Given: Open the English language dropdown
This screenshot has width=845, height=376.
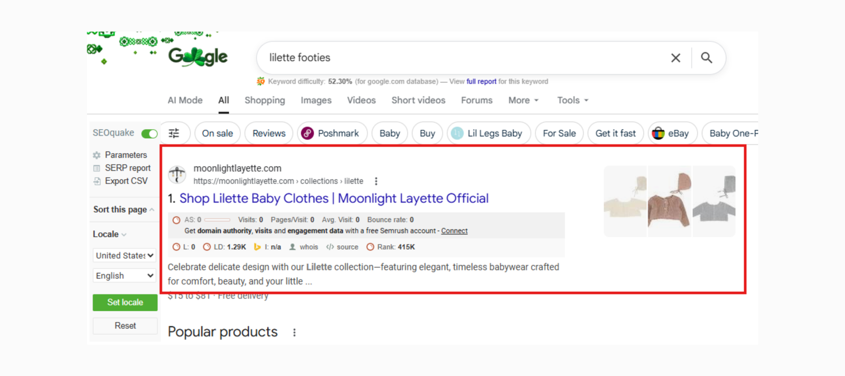Looking at the screenshot, I should pos(125,276).
